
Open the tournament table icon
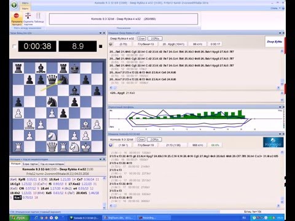point(38,16)
